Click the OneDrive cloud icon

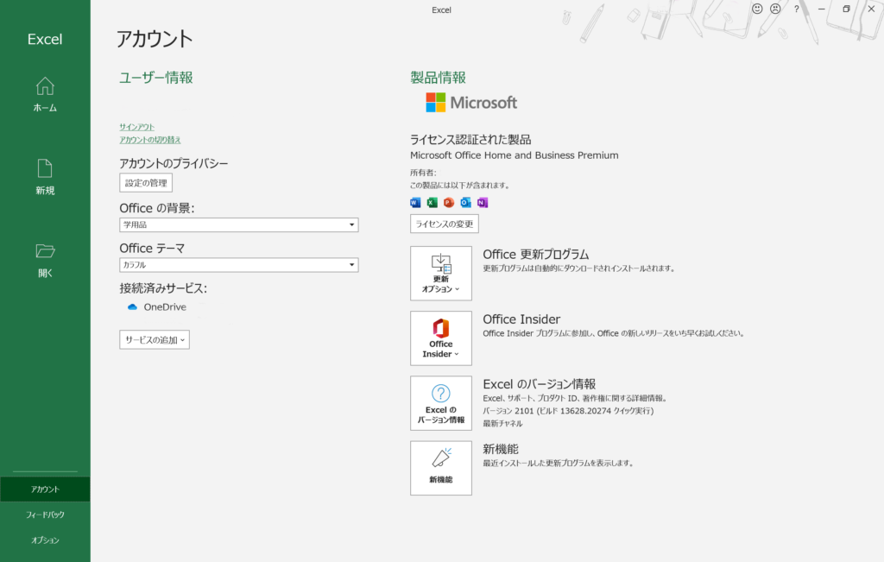132,307
